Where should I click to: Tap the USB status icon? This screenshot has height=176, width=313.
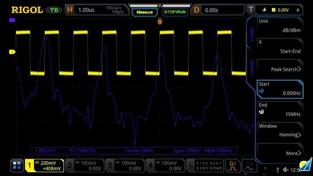click(277, 170)
